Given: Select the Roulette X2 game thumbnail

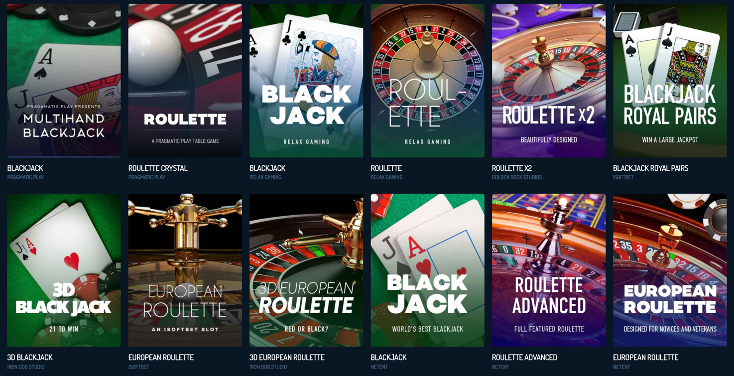Looking at the screenshot, I should coord(549,81).
